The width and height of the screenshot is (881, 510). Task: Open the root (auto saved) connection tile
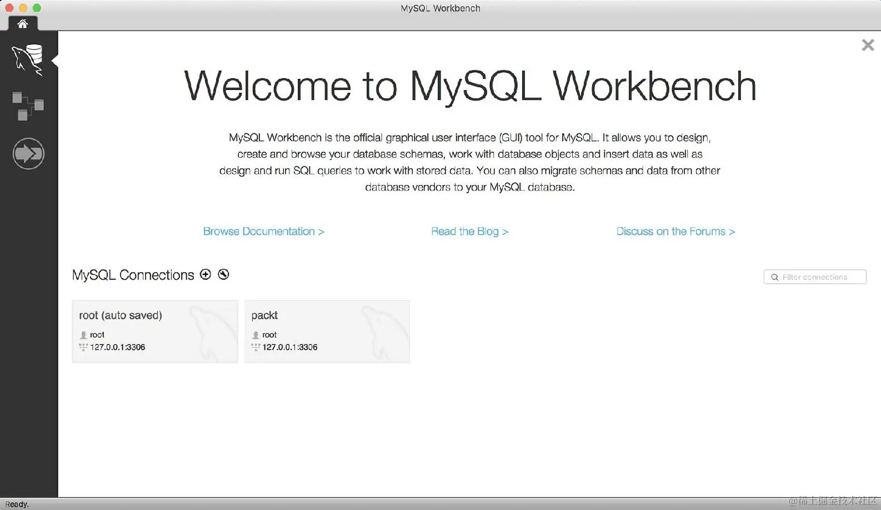155,332
